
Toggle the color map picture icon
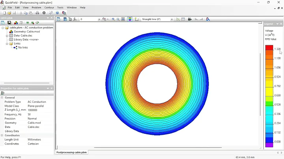(130, 19)
